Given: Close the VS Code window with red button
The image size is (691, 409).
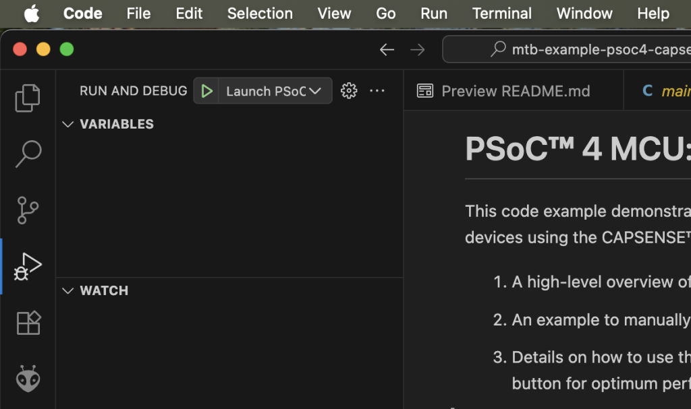Looking at the screenshot, I should point(20,49).
